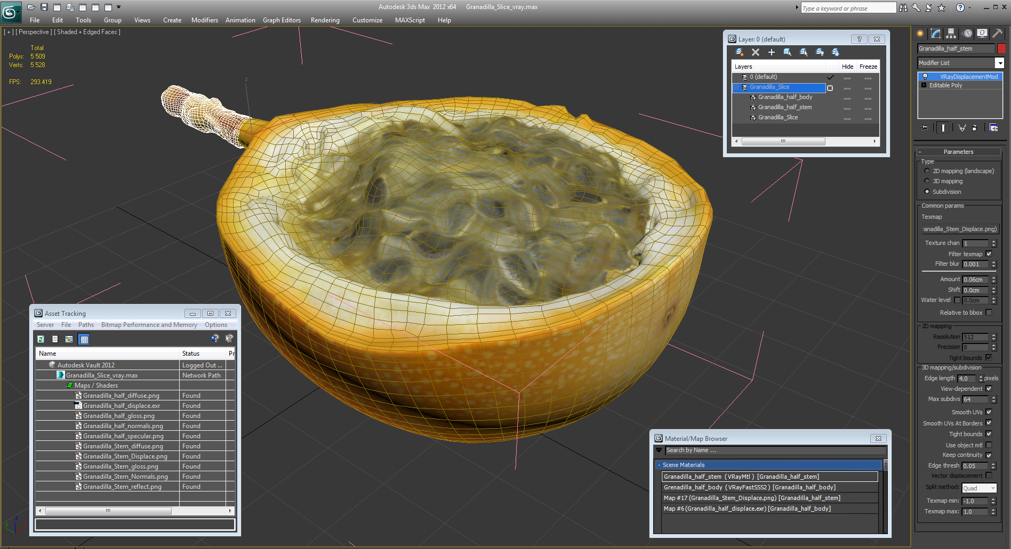Open the Modifier List dropdown
This screenshot has width=1011, height=549.
pos(1000,63)
